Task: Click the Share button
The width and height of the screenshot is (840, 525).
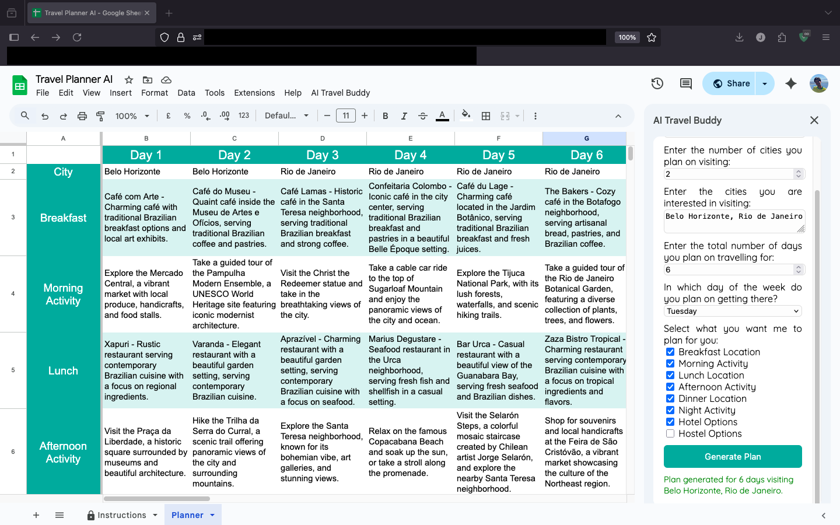Action: (730, 83)
